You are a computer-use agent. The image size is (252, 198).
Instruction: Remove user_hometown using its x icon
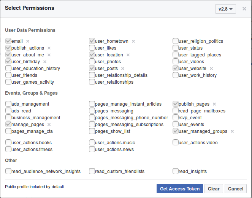[133, 41]
